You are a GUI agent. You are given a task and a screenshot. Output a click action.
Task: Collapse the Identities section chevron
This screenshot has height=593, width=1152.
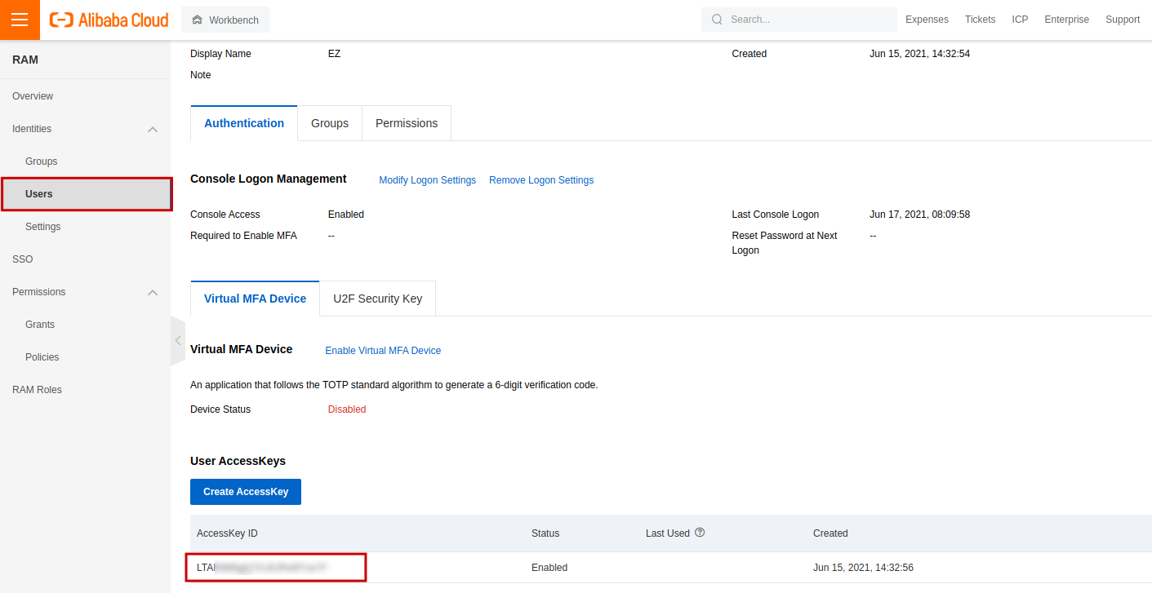tap(153, 129)
